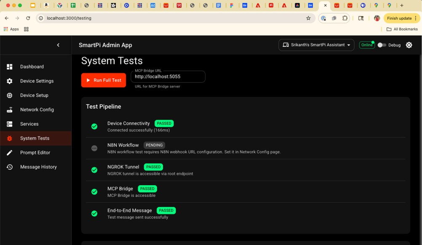
Task: Click inside the MCP Bridge URL field
Action: coord(167,77)
